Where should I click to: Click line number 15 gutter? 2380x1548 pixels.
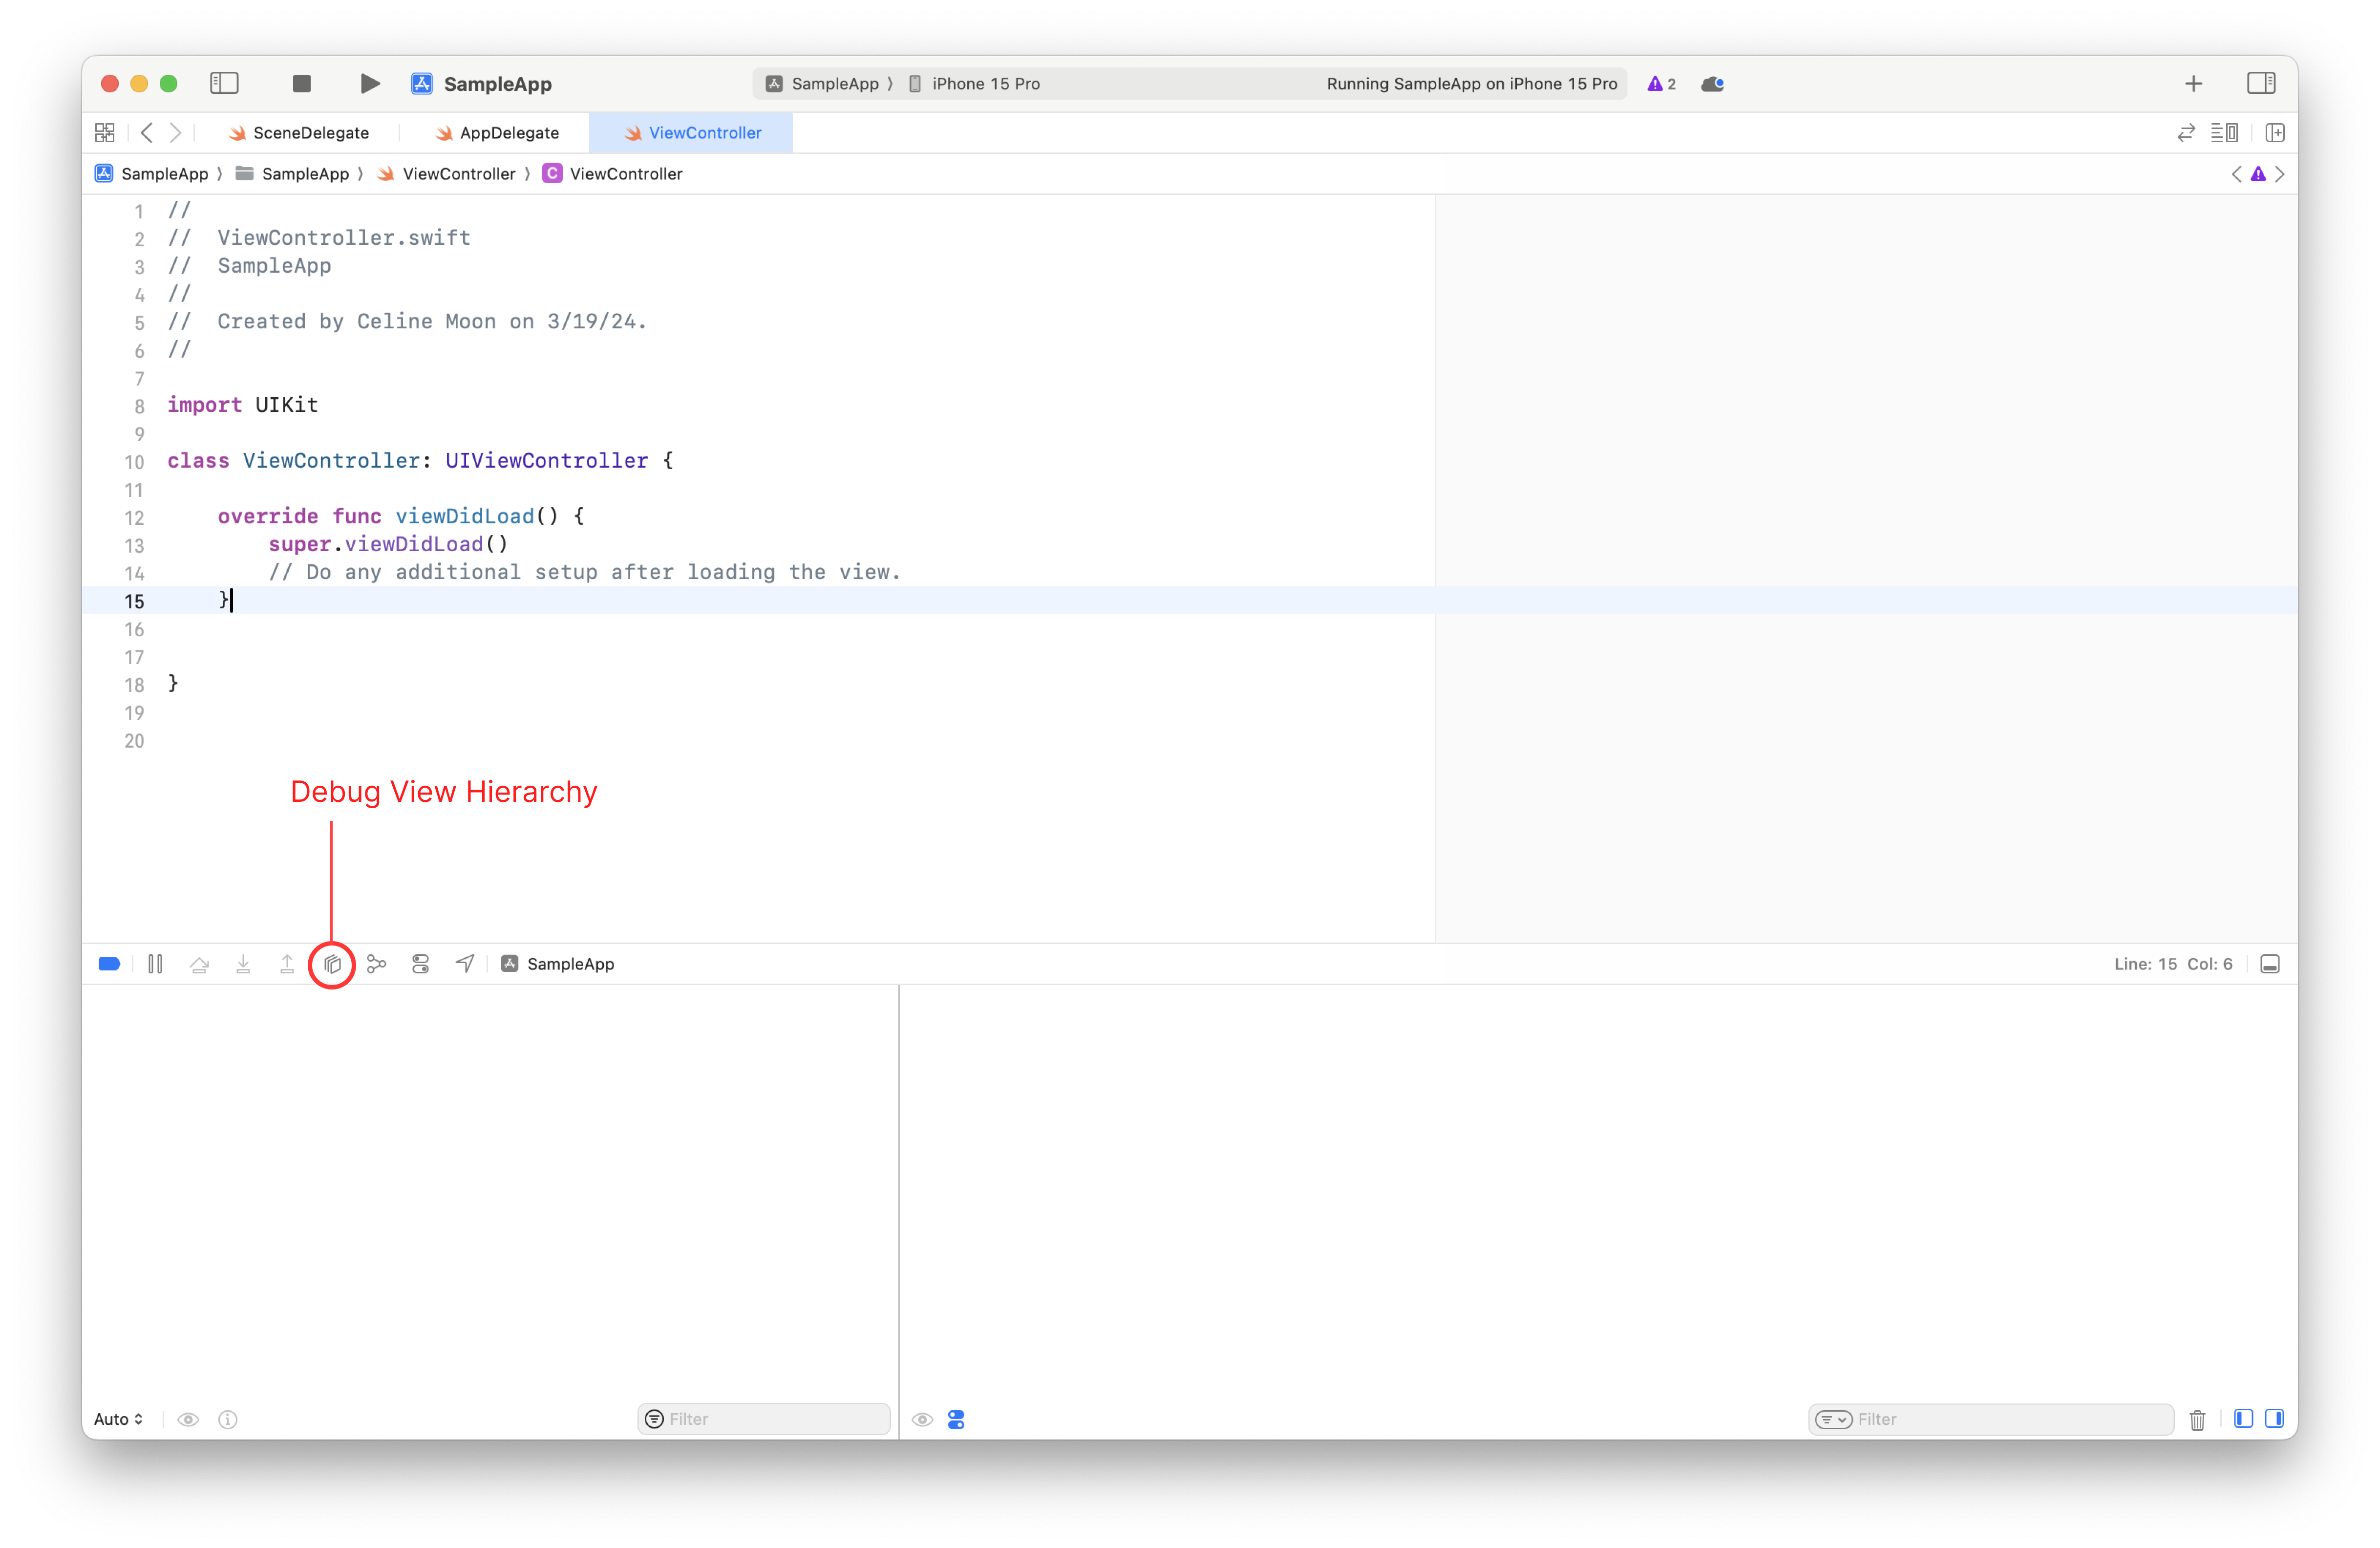(134, 601)
